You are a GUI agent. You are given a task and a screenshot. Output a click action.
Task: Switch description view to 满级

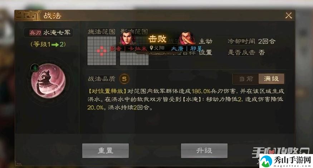point(271,78)
